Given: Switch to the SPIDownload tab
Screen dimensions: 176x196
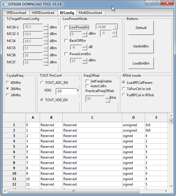Looking at the screenshot, I should pyautogui.click(x=16, y=13).
